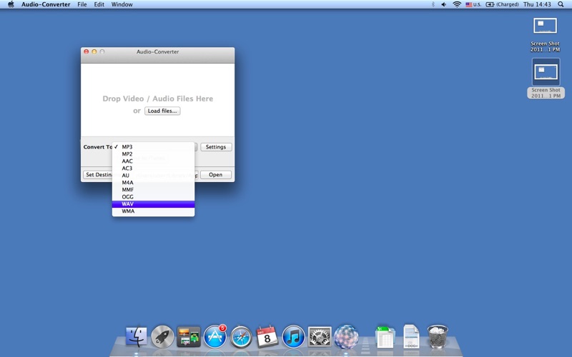
Task: Launch Safari from the Dock
Action: pyautogui.click(x=241, y=336)
